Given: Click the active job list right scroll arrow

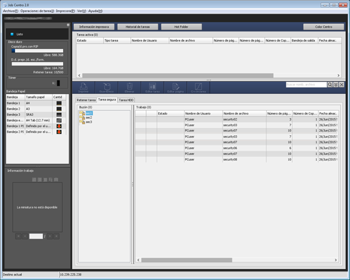Looking at the screenshot, I should (x=338, y=75).
